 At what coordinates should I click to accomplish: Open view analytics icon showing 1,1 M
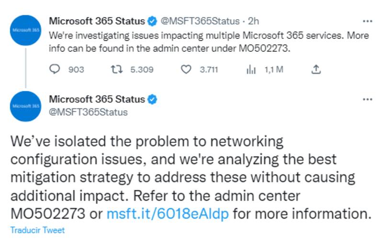click(x=251, y=70)
